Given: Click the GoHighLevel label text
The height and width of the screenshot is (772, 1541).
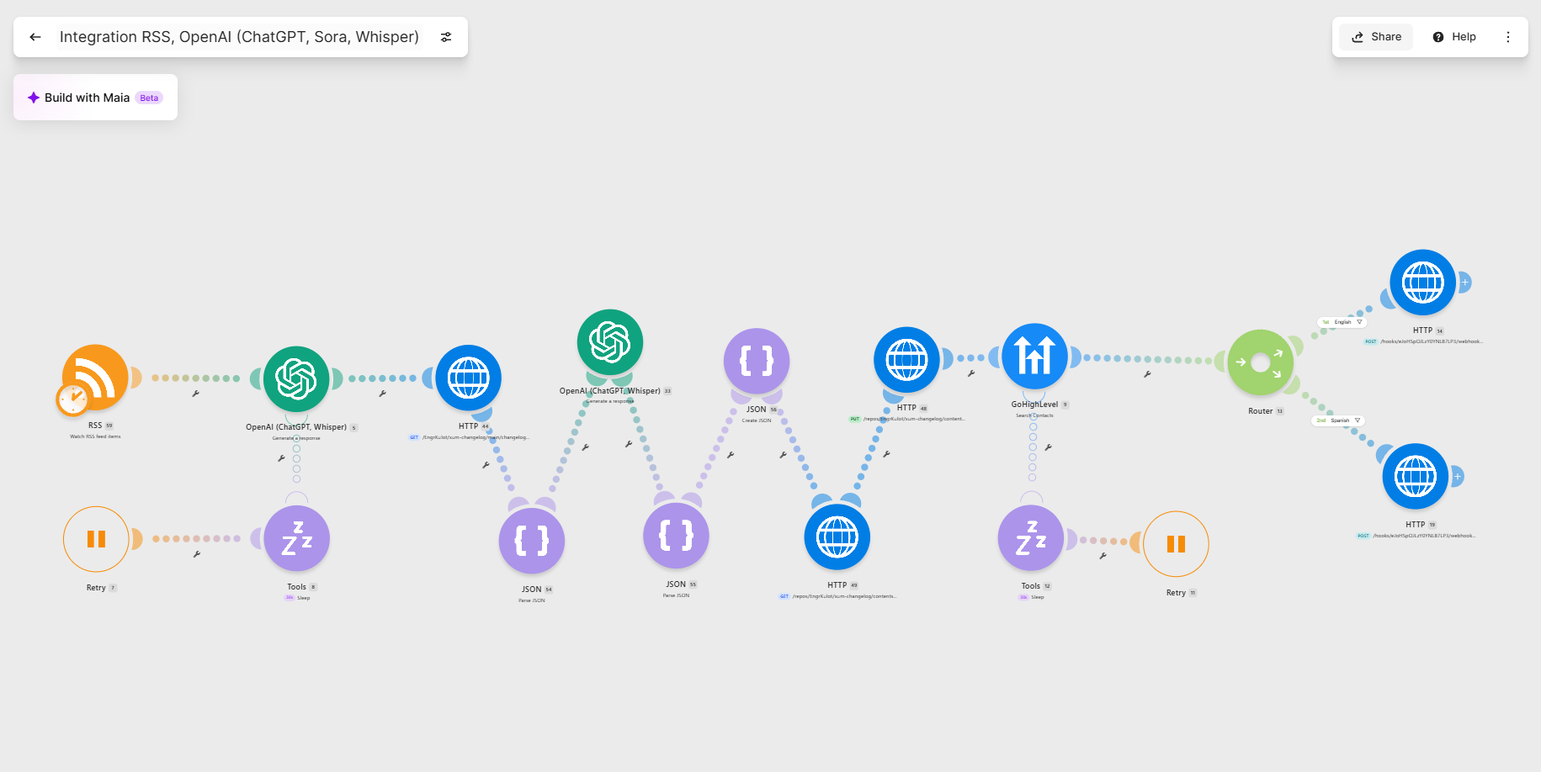Looking at the screenshot, I should coord(1034,405).
